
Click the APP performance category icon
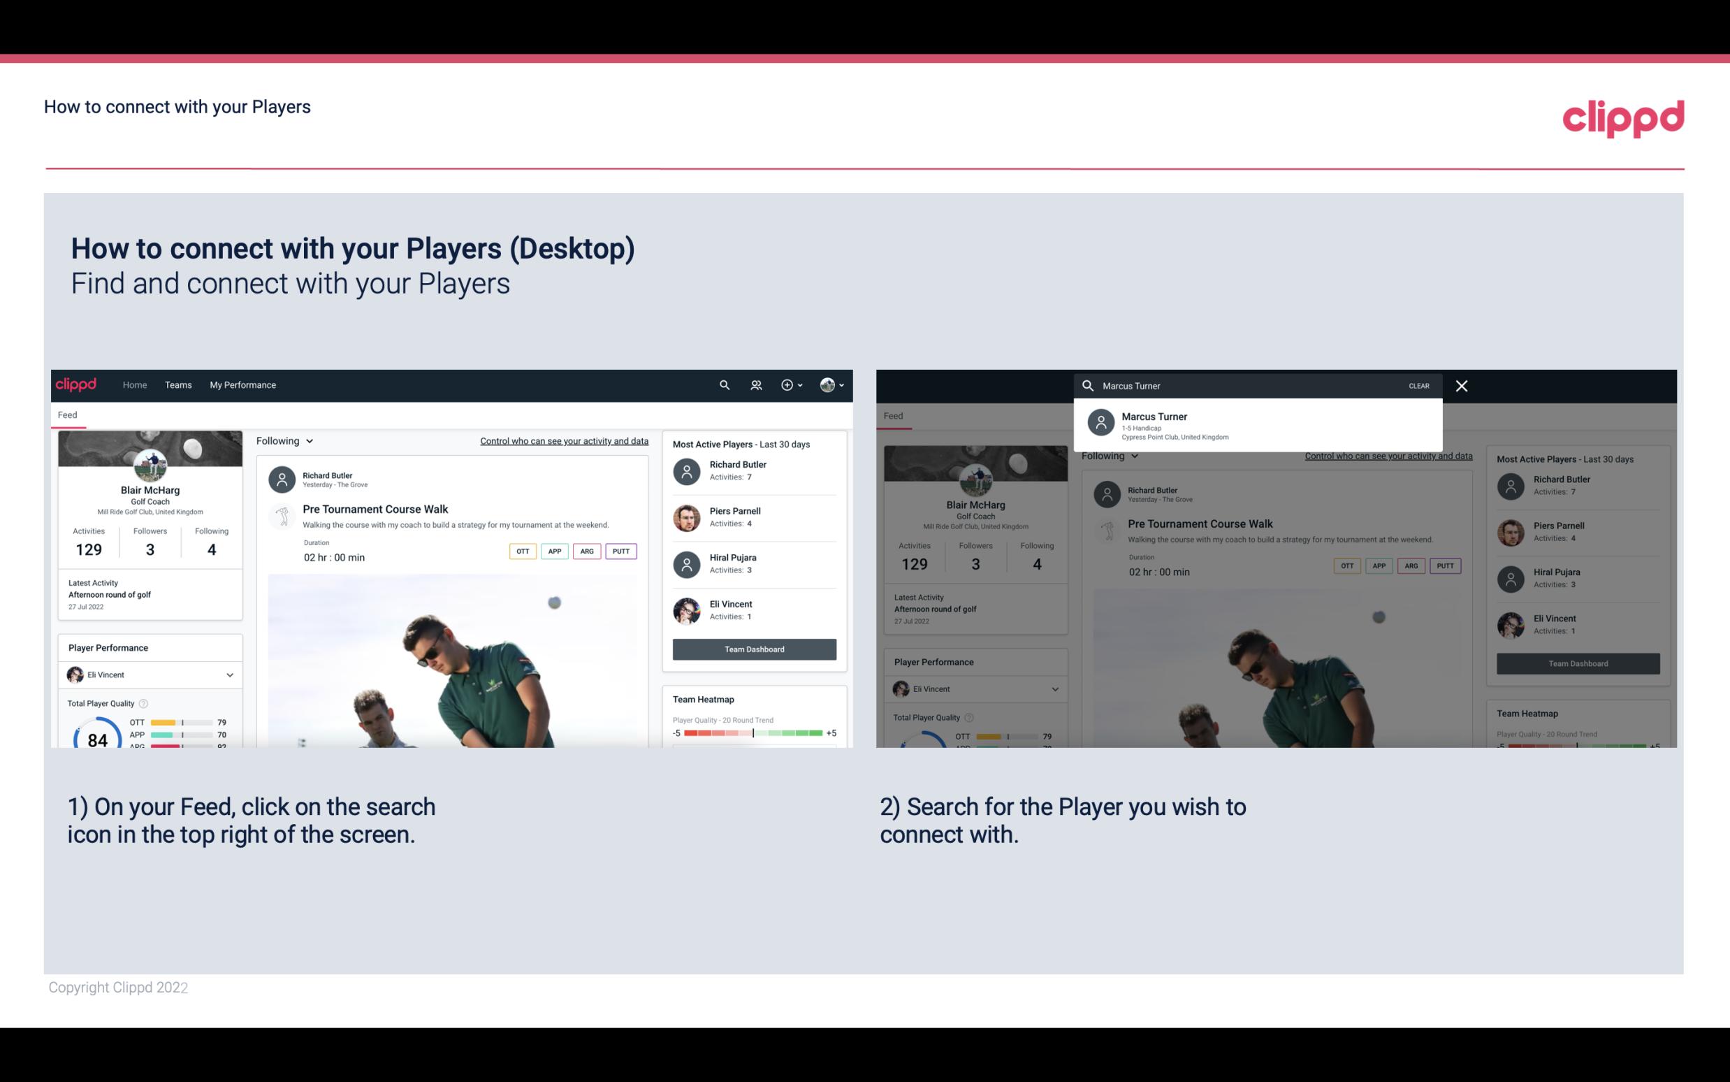552,551
